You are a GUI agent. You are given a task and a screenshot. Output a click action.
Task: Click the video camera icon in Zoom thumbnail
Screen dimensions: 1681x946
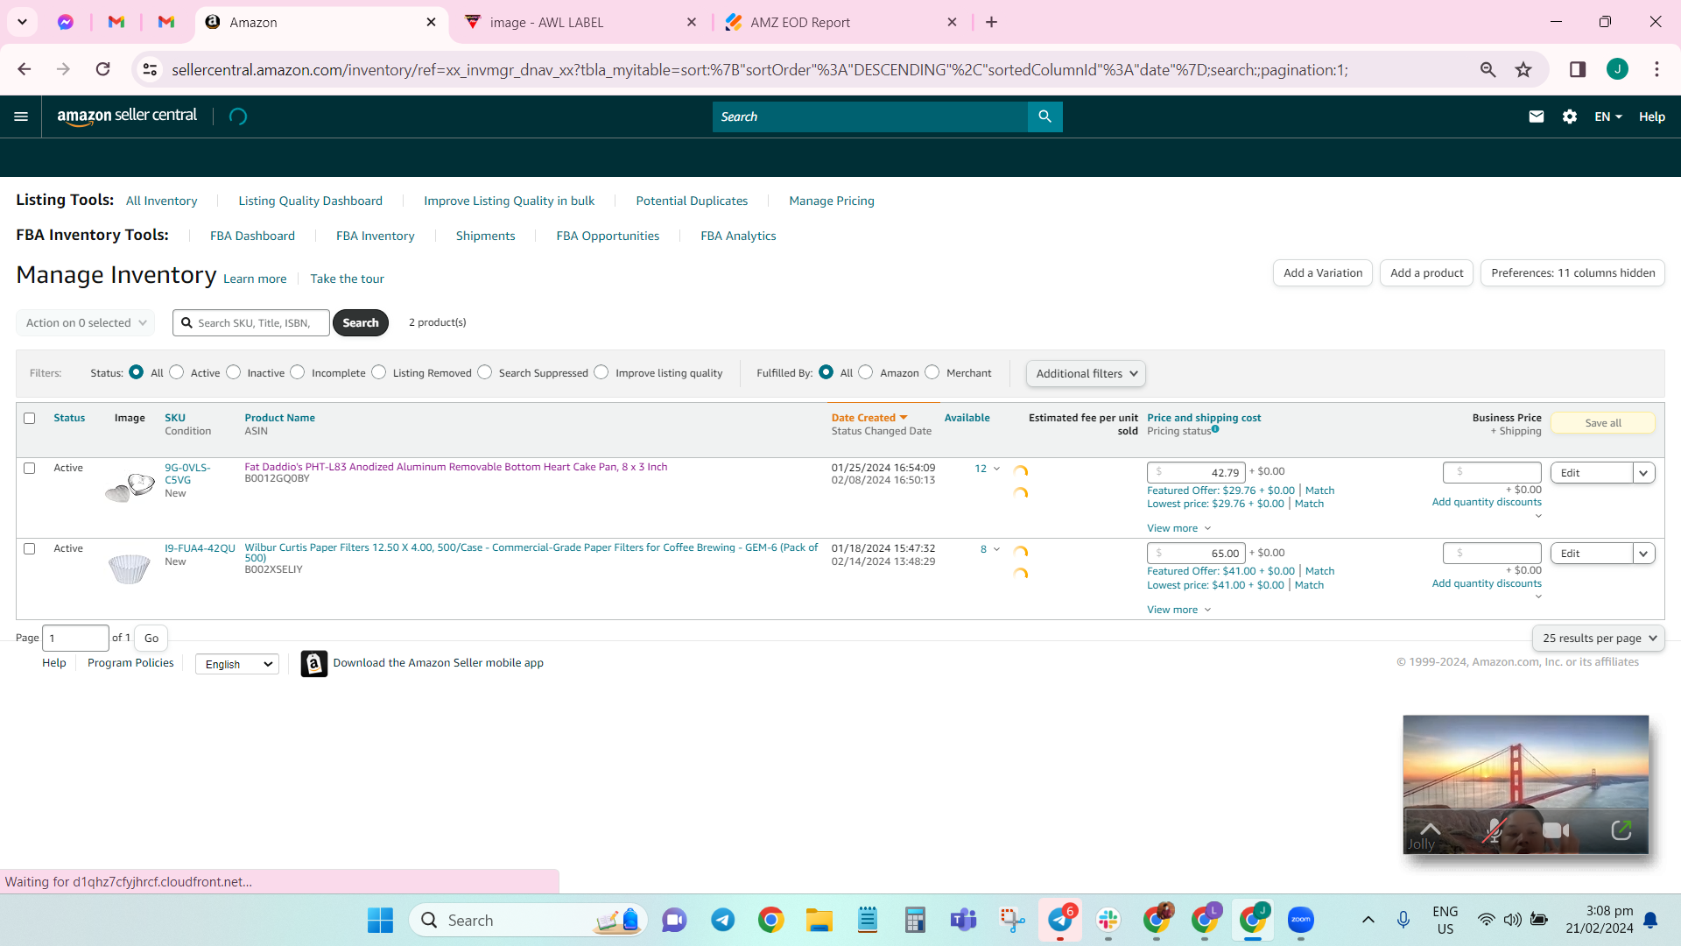pyautogui.click(x=1556, y=830)
